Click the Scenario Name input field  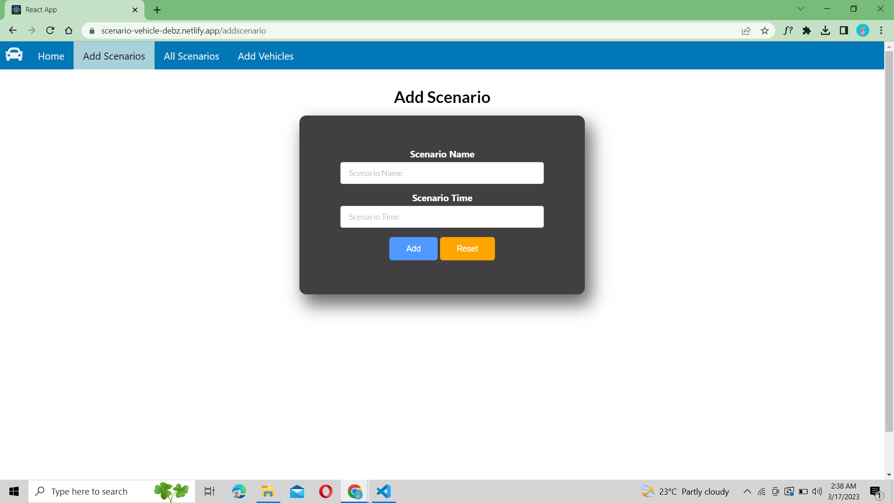441,173
